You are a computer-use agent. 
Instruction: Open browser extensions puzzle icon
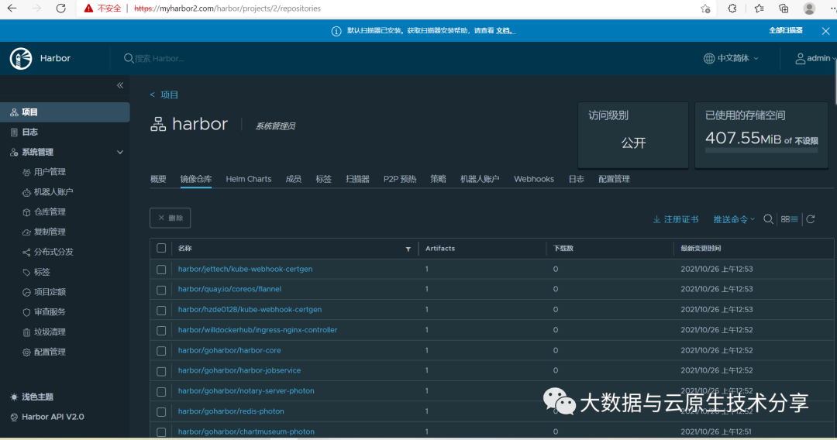(732, 9)
